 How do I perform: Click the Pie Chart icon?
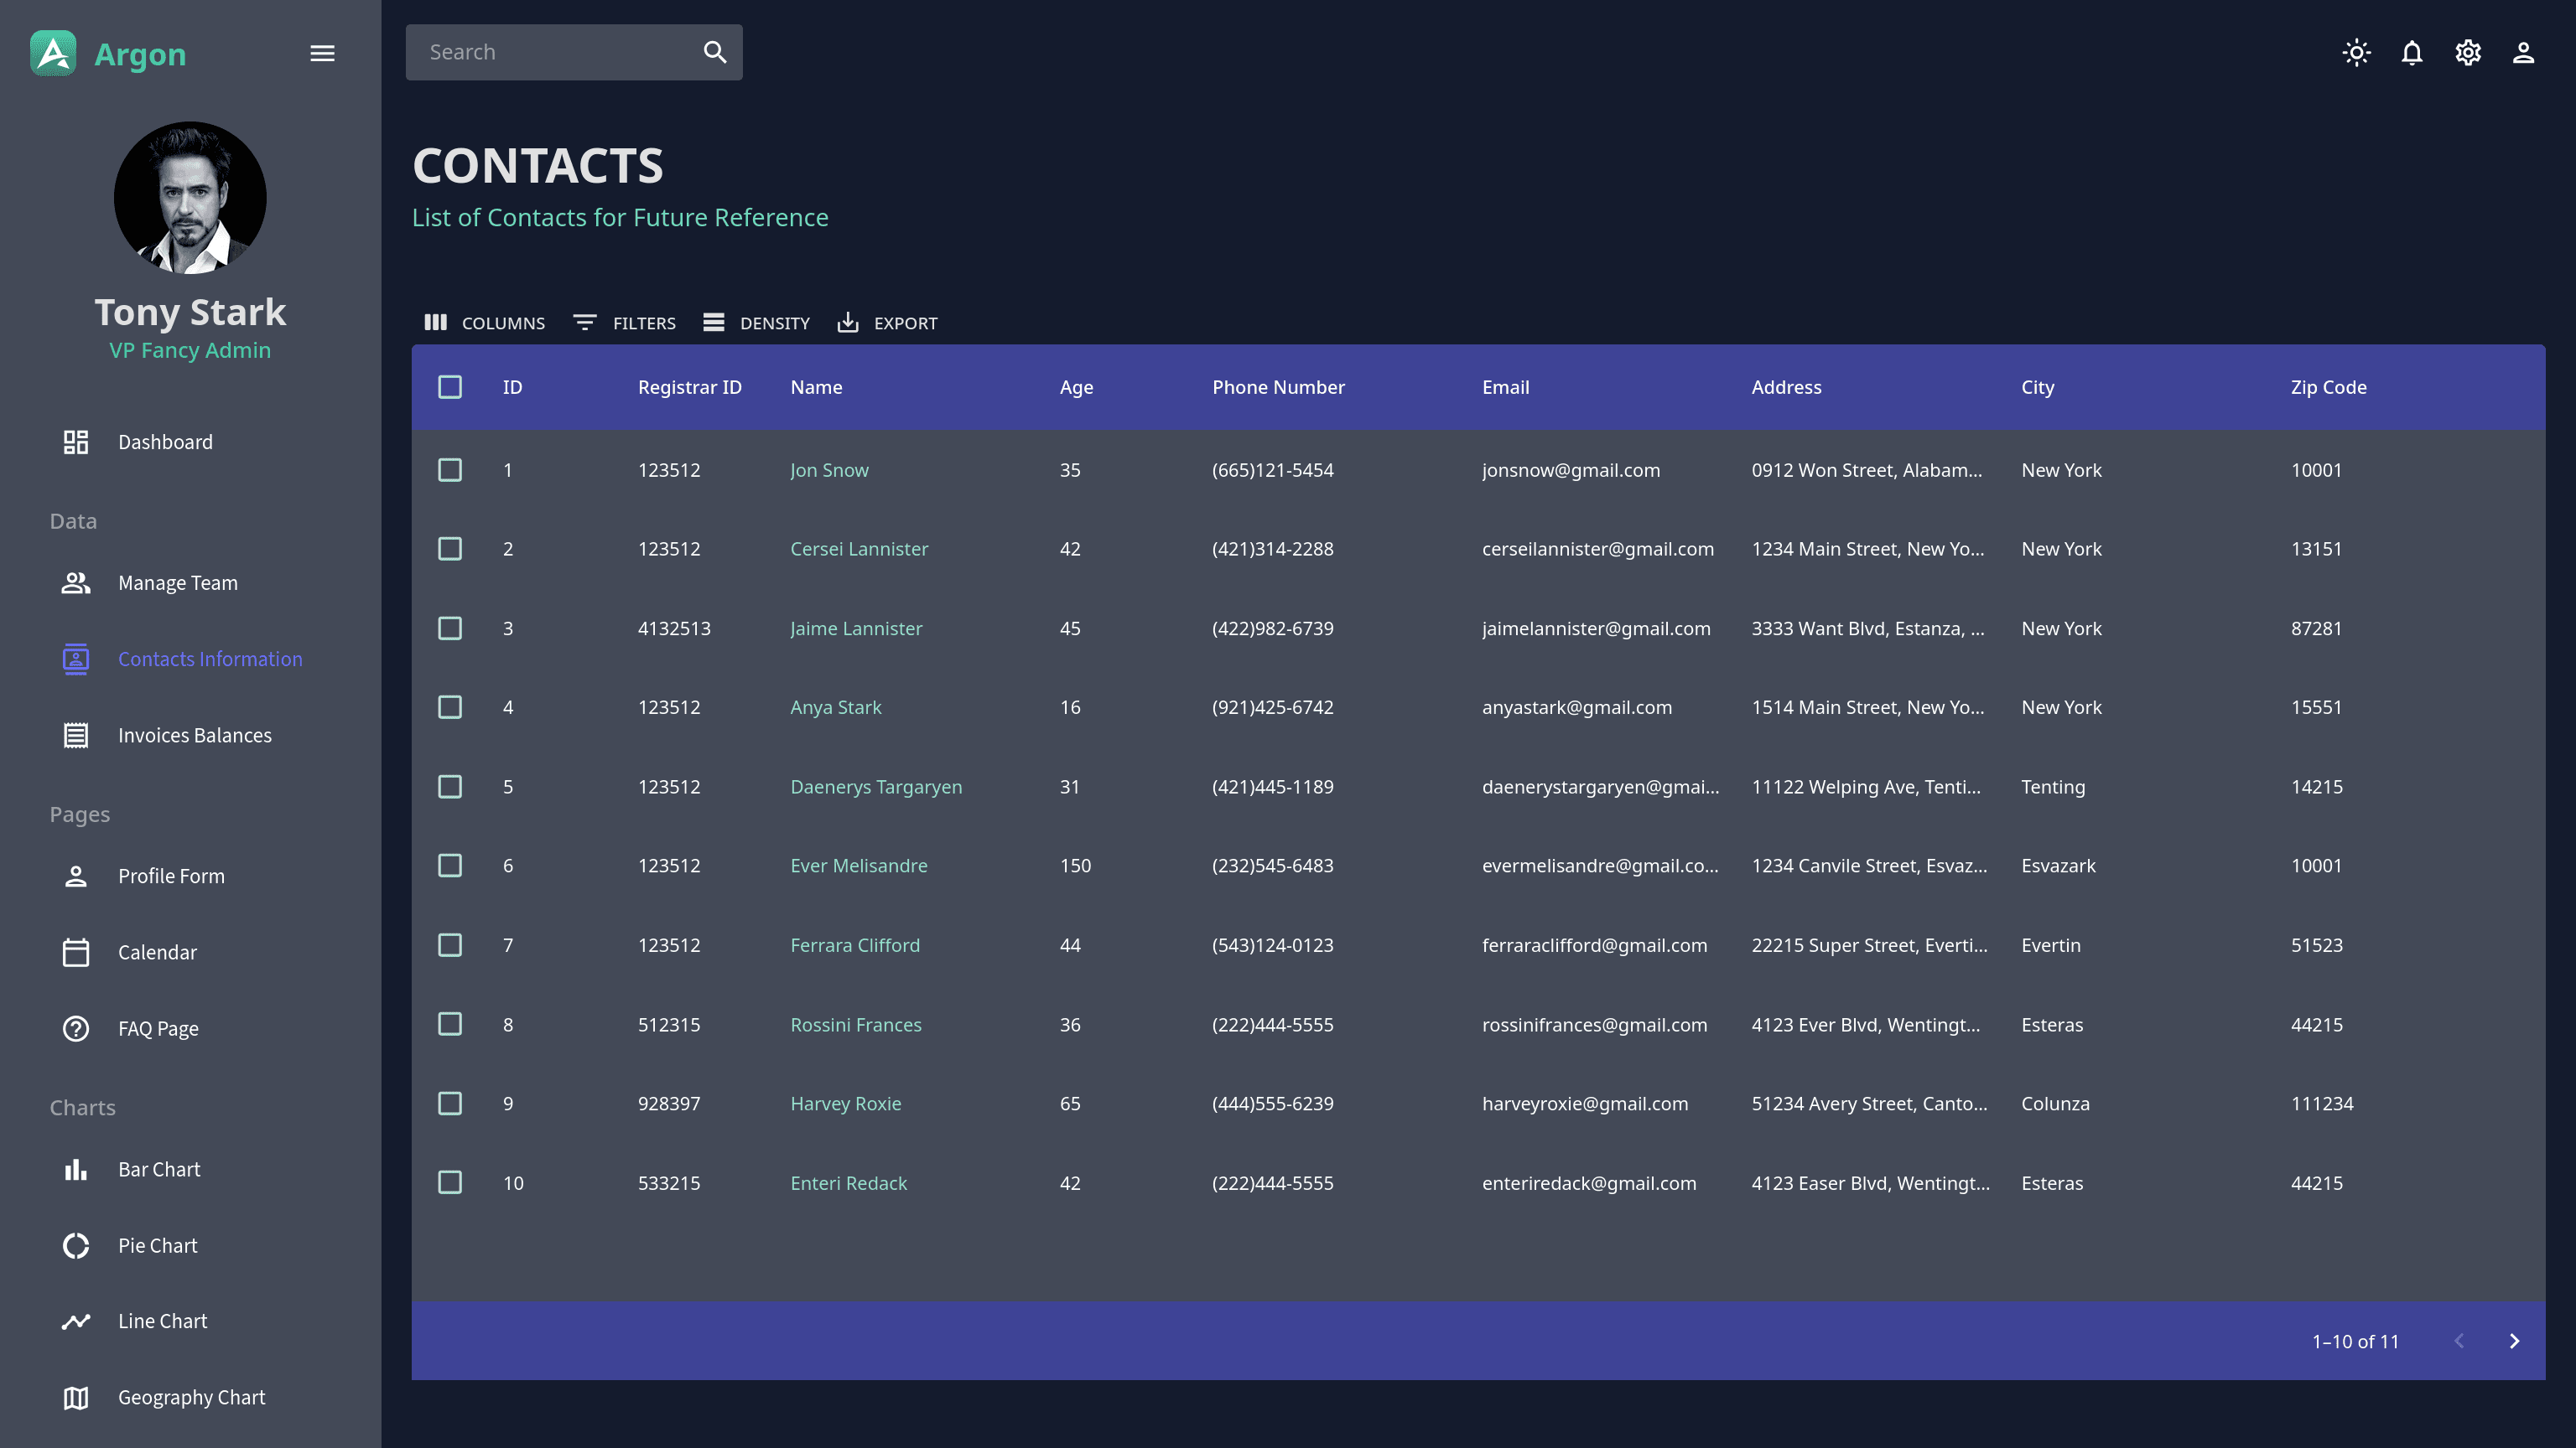point(76,1245)
